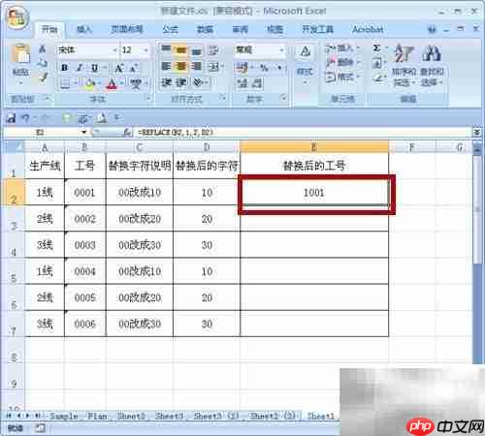Select the Format Painter brush
This screenshot has height=436, width=485.
[x=43, y=78]
